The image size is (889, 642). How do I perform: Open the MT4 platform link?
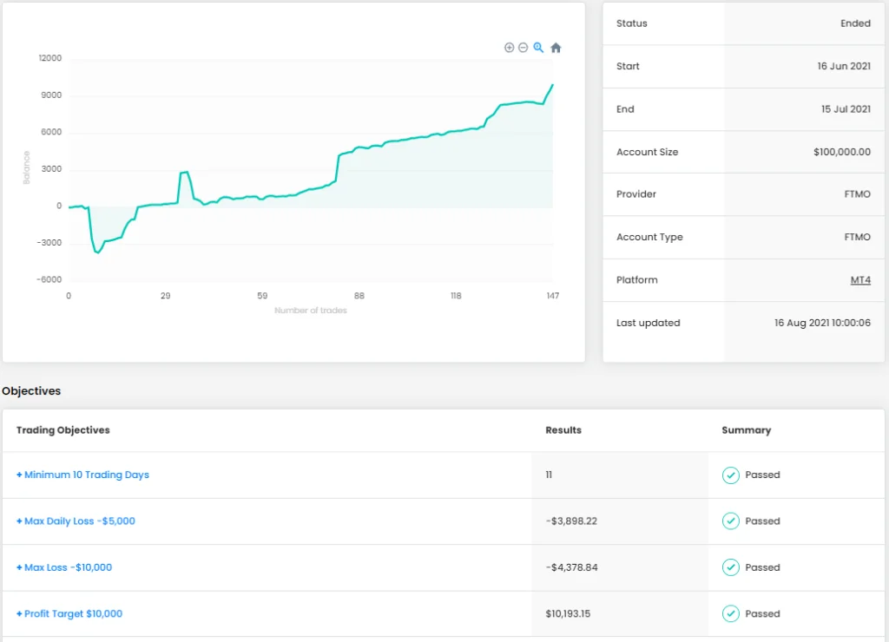pos(860,280)
